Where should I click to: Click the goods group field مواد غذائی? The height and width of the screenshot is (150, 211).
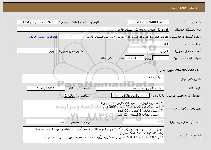pyautogui.click(x=130, y=88)
